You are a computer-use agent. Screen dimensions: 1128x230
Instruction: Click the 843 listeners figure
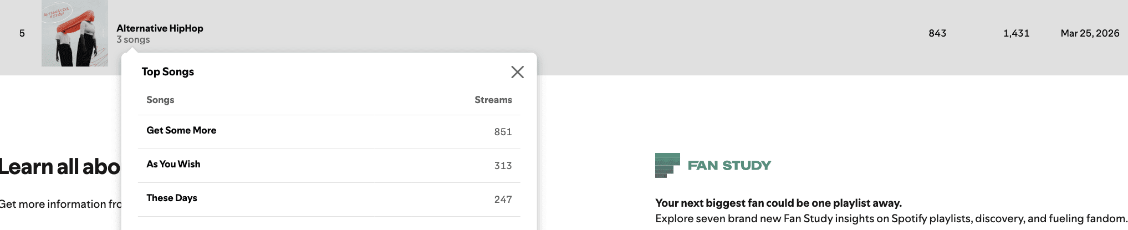937,33
